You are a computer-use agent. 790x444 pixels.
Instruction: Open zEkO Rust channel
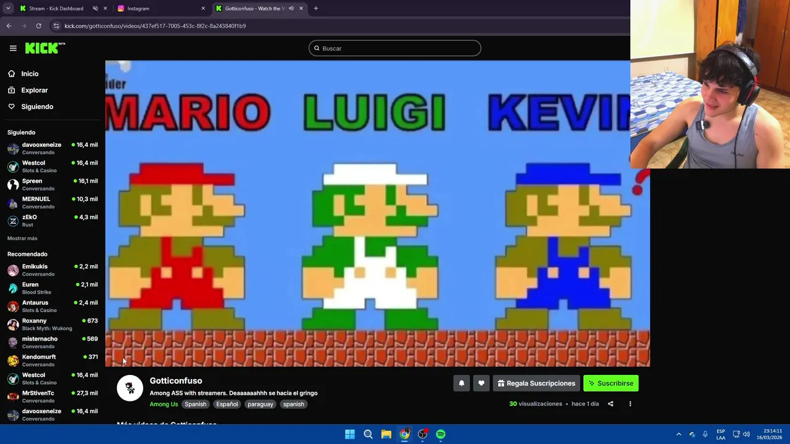(x=52, y=220)
